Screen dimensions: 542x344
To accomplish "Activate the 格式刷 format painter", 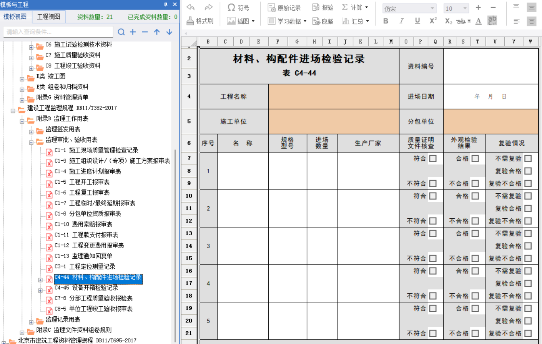I will [x=200, y=21].
